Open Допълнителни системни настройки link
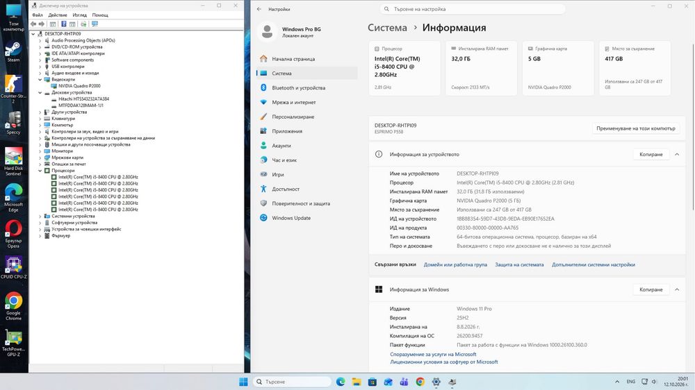 (x=593, y=264)
